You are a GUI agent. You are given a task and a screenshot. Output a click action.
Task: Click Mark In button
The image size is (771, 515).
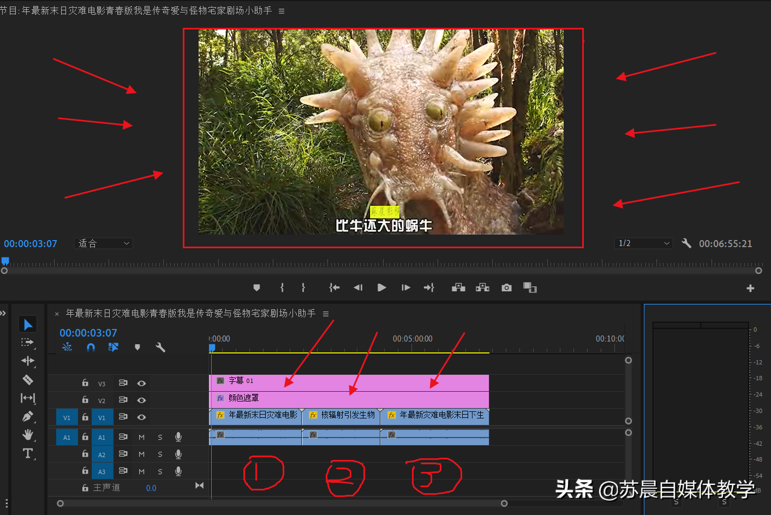coord(282,288)
